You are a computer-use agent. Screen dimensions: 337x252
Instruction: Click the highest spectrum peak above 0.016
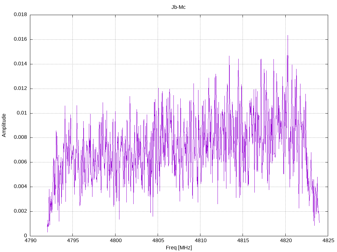point(288,36)
